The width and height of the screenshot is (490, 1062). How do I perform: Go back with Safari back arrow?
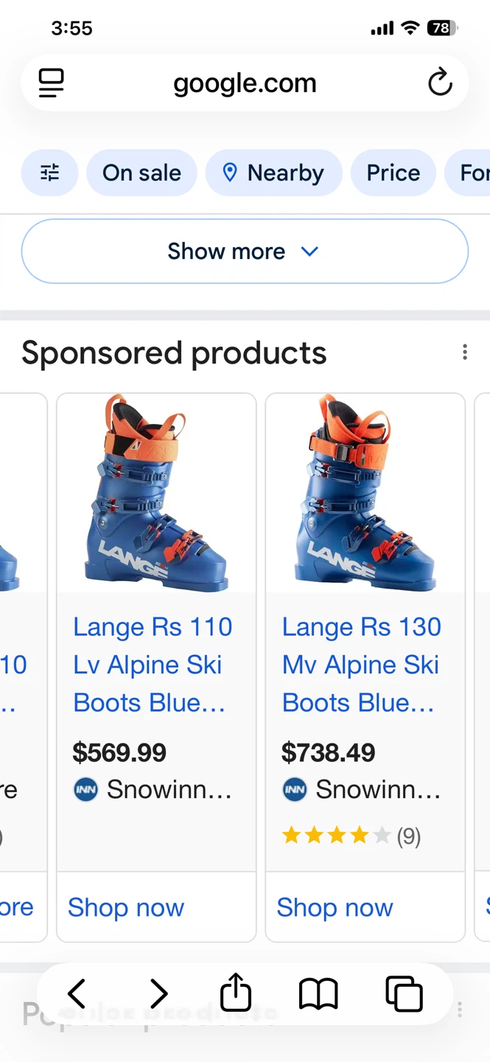[77, 993]
